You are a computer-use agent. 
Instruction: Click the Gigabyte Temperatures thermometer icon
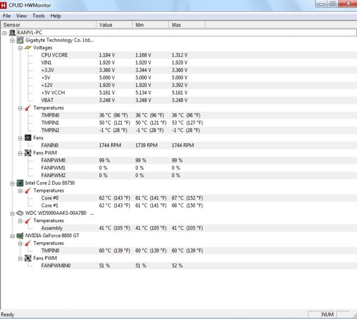pyautogui.click(x=28, y=108)
